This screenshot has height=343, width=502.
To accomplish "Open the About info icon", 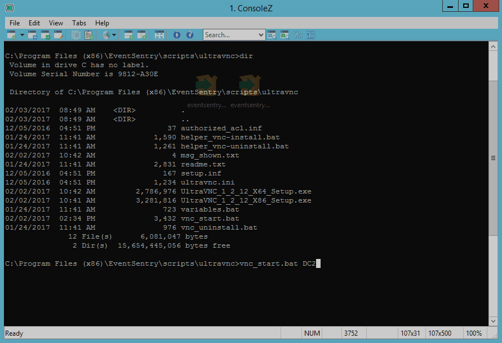I will click(x=177, y=34).
